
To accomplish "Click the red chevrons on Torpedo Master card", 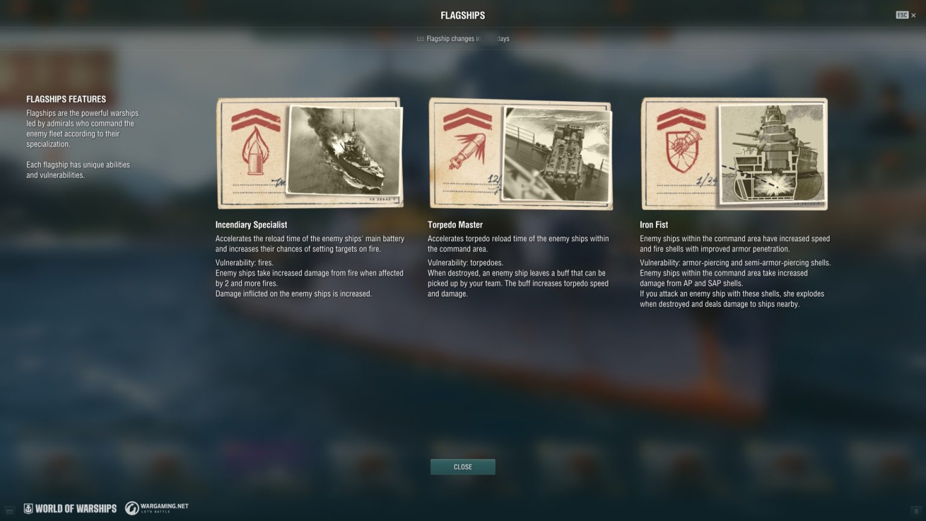I will pyautogui.click(x=467, y=119).
